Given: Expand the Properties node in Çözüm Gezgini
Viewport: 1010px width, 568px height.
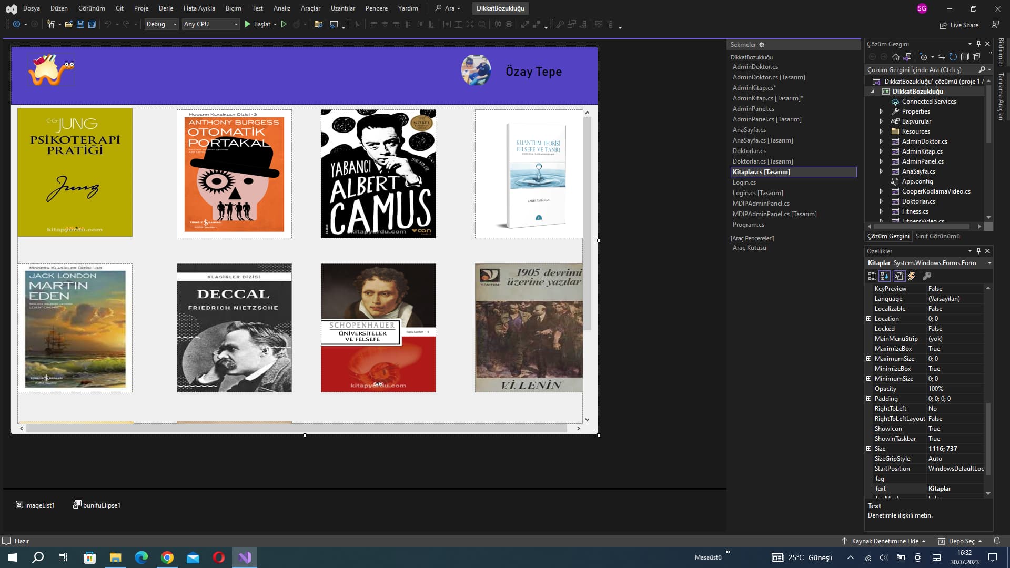Looking at the screenshot, I should [x=881, y=111].
